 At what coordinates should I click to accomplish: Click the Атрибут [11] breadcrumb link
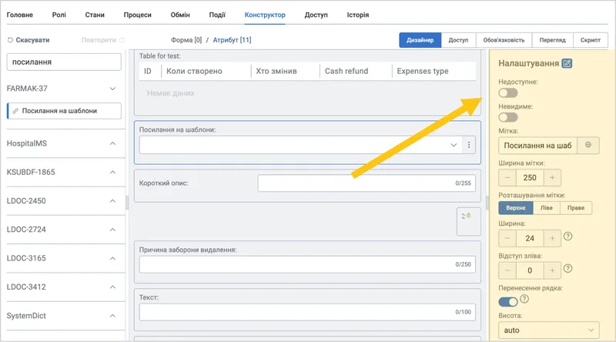232,40
